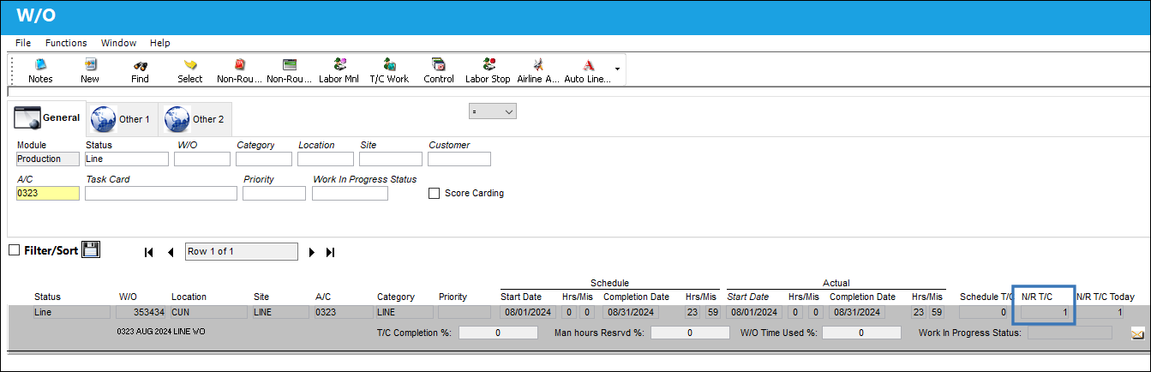Click the A/C field containing 0323
The height and width of the screenshot is (372, 1151).
click(48, 193)
